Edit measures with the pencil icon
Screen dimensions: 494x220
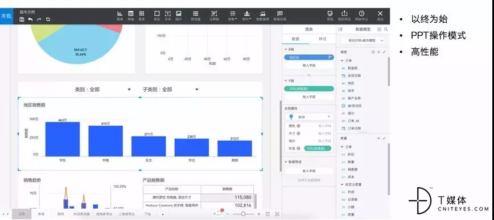384,138
